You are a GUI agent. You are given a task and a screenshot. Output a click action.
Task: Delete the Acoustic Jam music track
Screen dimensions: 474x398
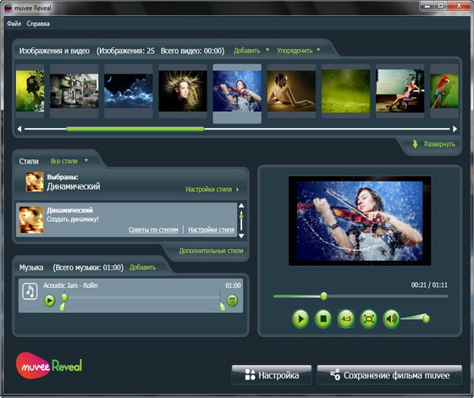[232, 301]
